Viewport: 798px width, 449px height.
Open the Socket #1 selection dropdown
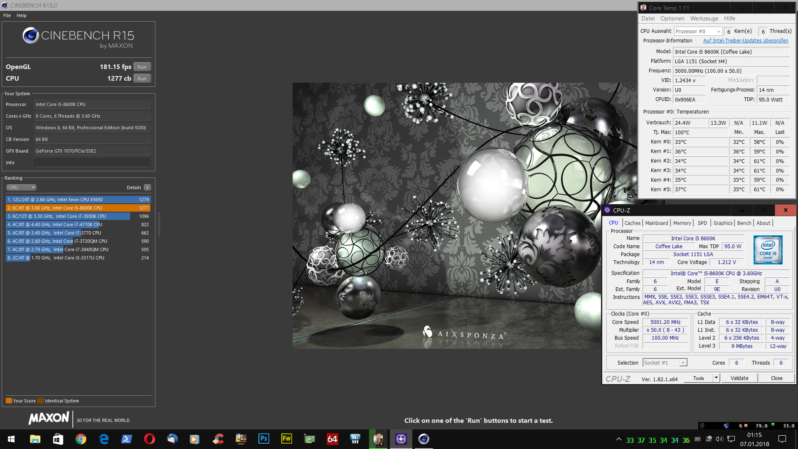665,363
